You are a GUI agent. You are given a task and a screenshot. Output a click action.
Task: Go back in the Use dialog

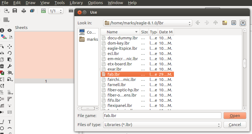(198, 23)
